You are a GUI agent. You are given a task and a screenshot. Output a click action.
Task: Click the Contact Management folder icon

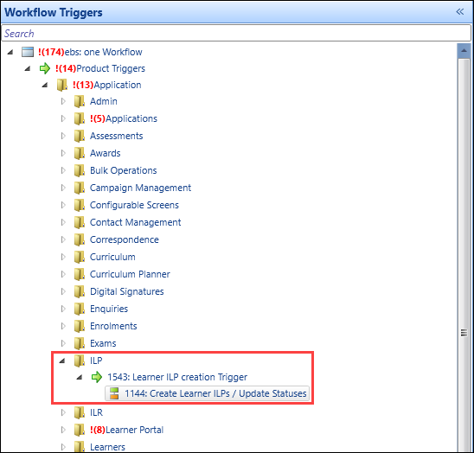coord(80,222)
